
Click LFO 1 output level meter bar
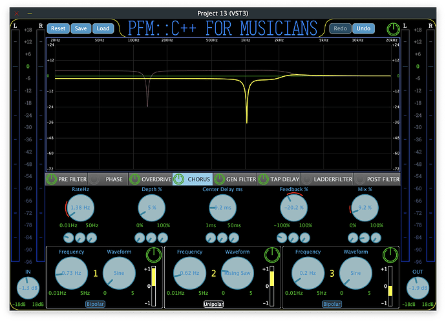[x=154, y=286]
